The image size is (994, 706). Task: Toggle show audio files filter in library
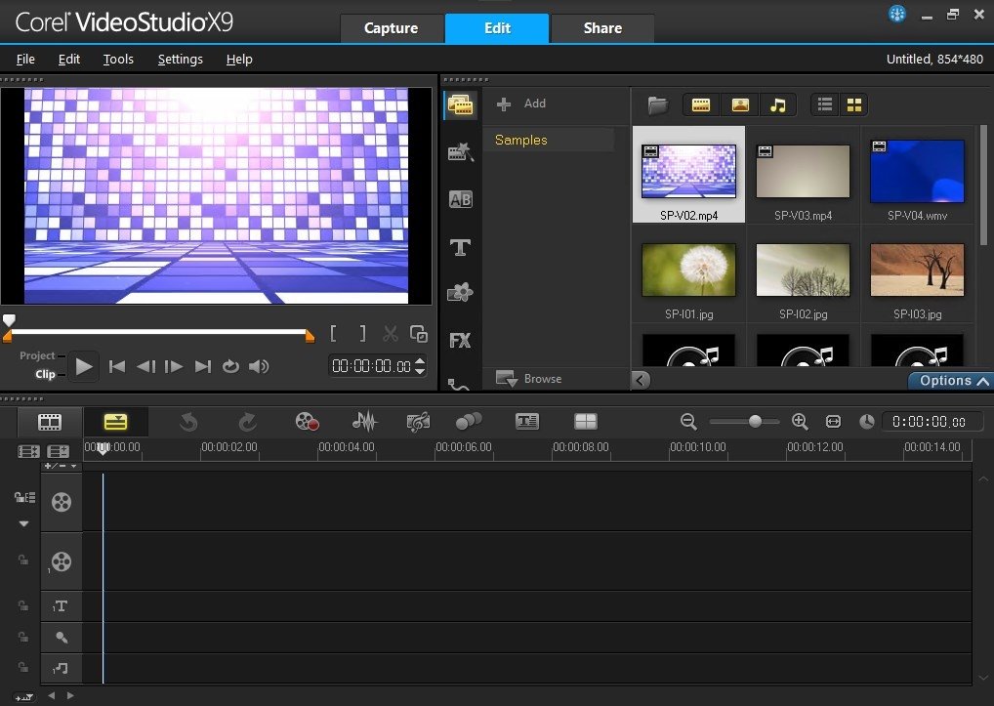coord(778,104)
